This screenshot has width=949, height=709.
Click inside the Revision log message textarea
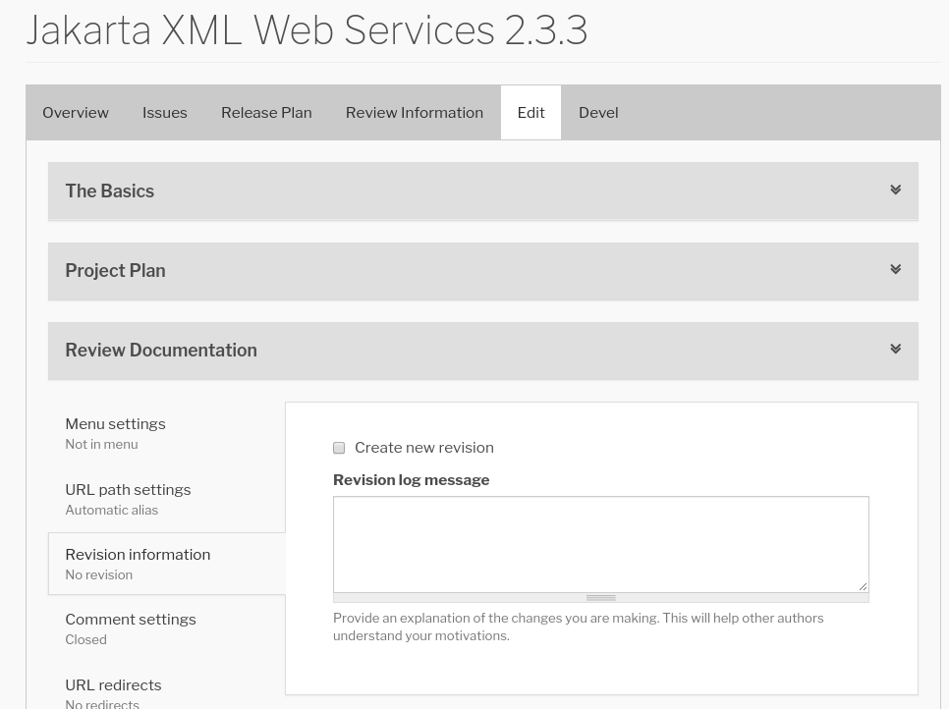[600, 544]
